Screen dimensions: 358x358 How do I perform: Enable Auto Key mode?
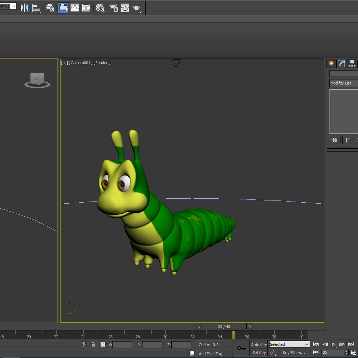tap(259, 344)
